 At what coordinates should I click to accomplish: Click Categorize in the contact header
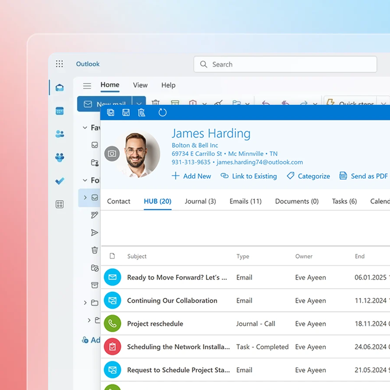(x=309, y=176)
